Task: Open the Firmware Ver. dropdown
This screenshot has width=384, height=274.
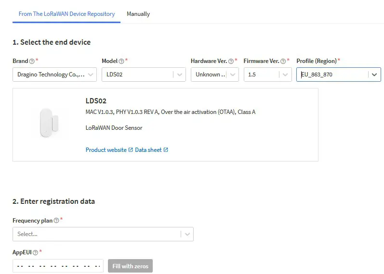Action: (x=268, y=75)
